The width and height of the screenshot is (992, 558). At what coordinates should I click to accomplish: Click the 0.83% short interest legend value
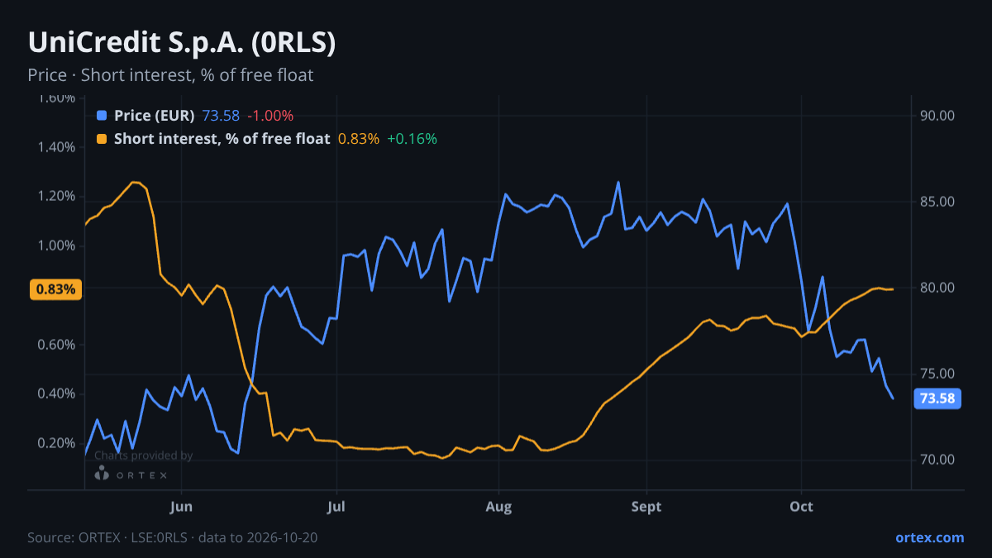(359, 139)
